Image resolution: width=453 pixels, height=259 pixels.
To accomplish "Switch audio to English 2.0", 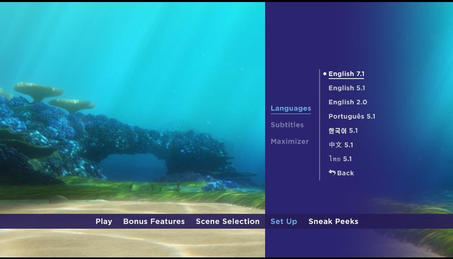I will coord(347,102).
